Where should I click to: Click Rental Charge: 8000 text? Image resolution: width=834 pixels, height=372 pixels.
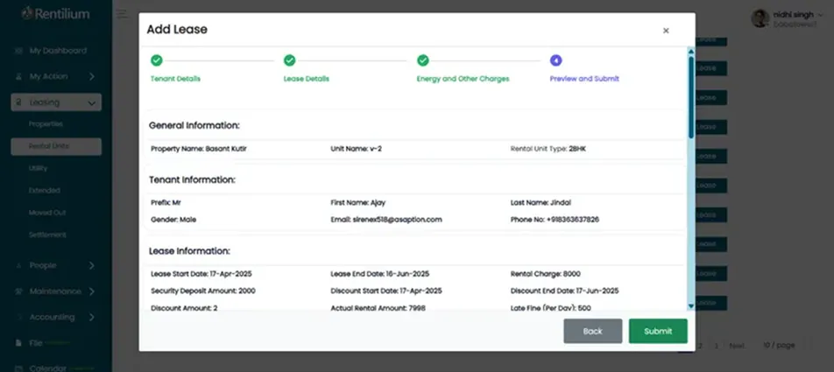(545, 274)
